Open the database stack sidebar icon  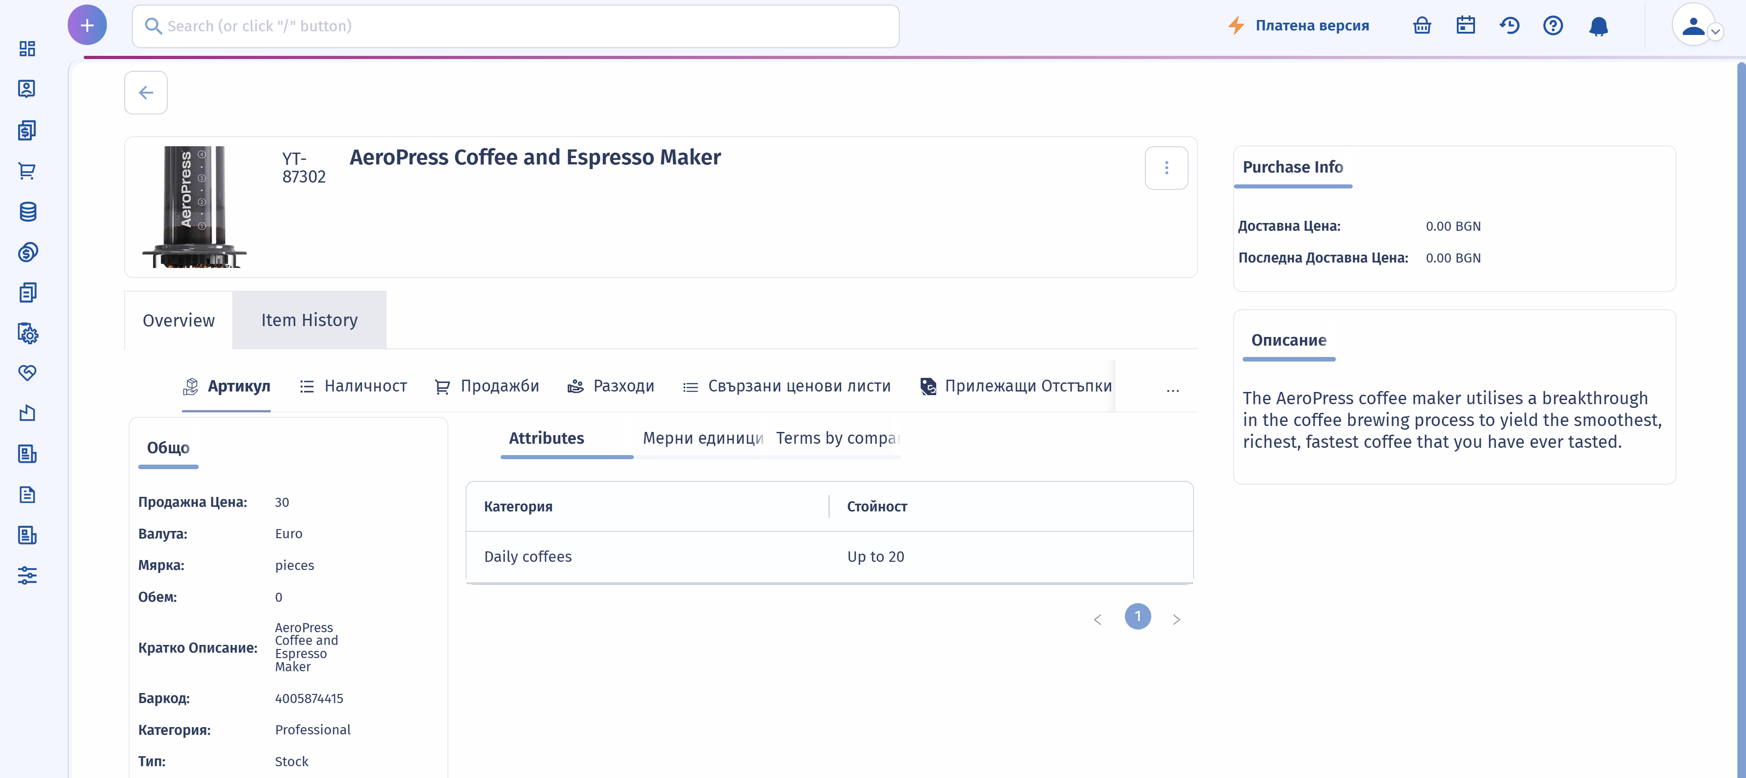(x=27, y=211)
